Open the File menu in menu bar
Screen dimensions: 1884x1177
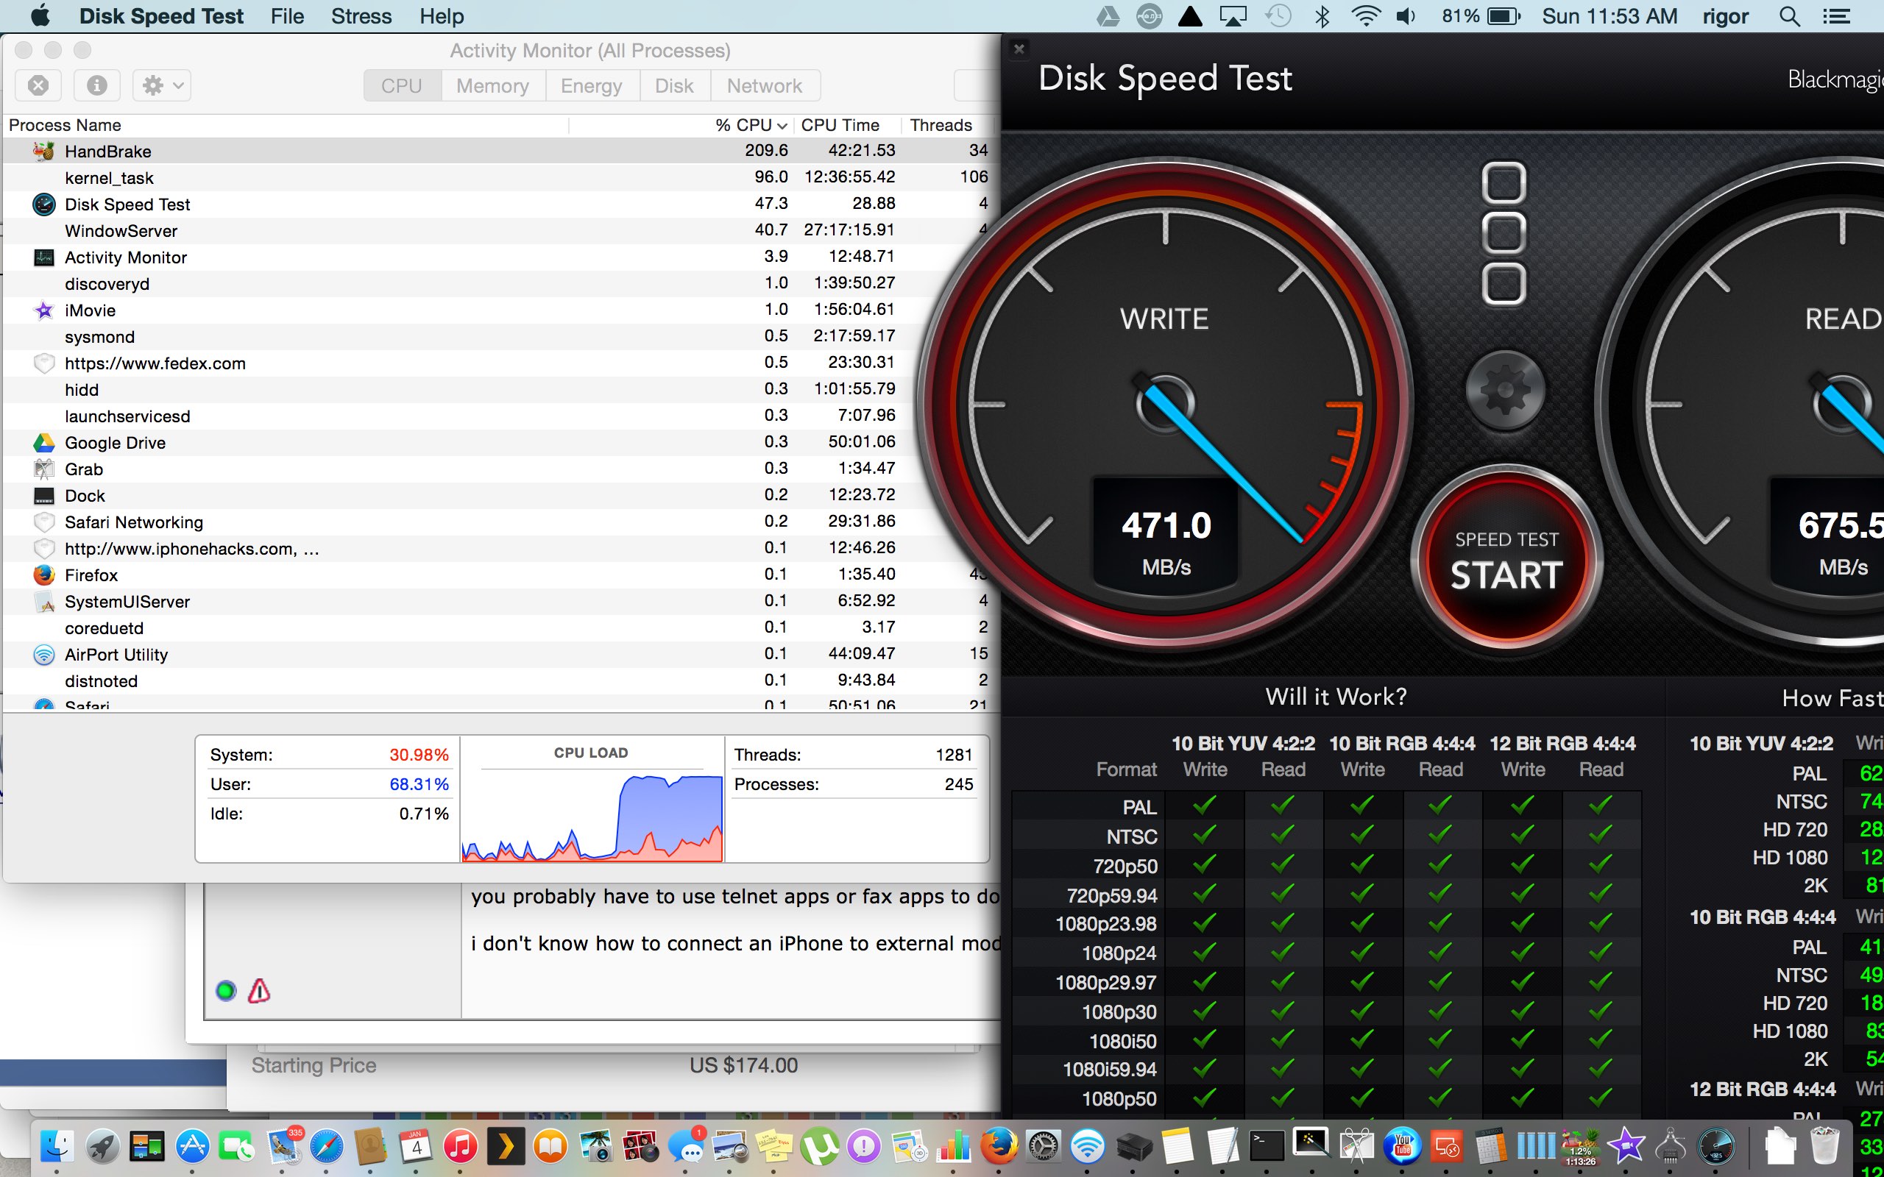[287, 16]
